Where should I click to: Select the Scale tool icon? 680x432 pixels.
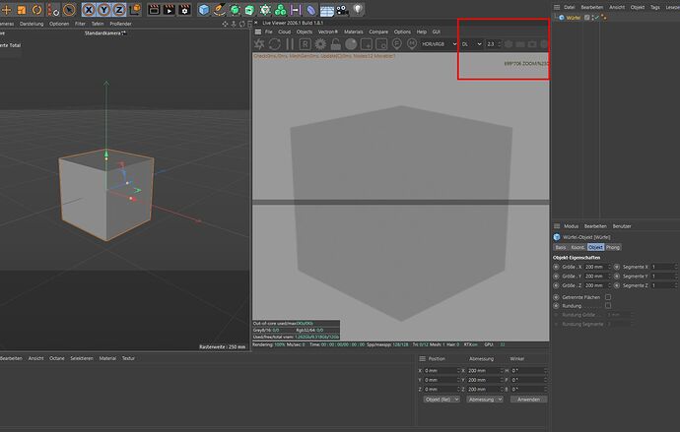pyautogui.click(x=22, y=9)
